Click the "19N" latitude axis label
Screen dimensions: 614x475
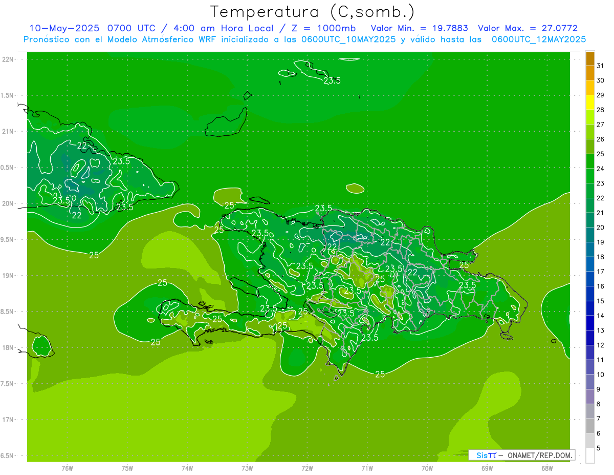click(x=7, y=276)
